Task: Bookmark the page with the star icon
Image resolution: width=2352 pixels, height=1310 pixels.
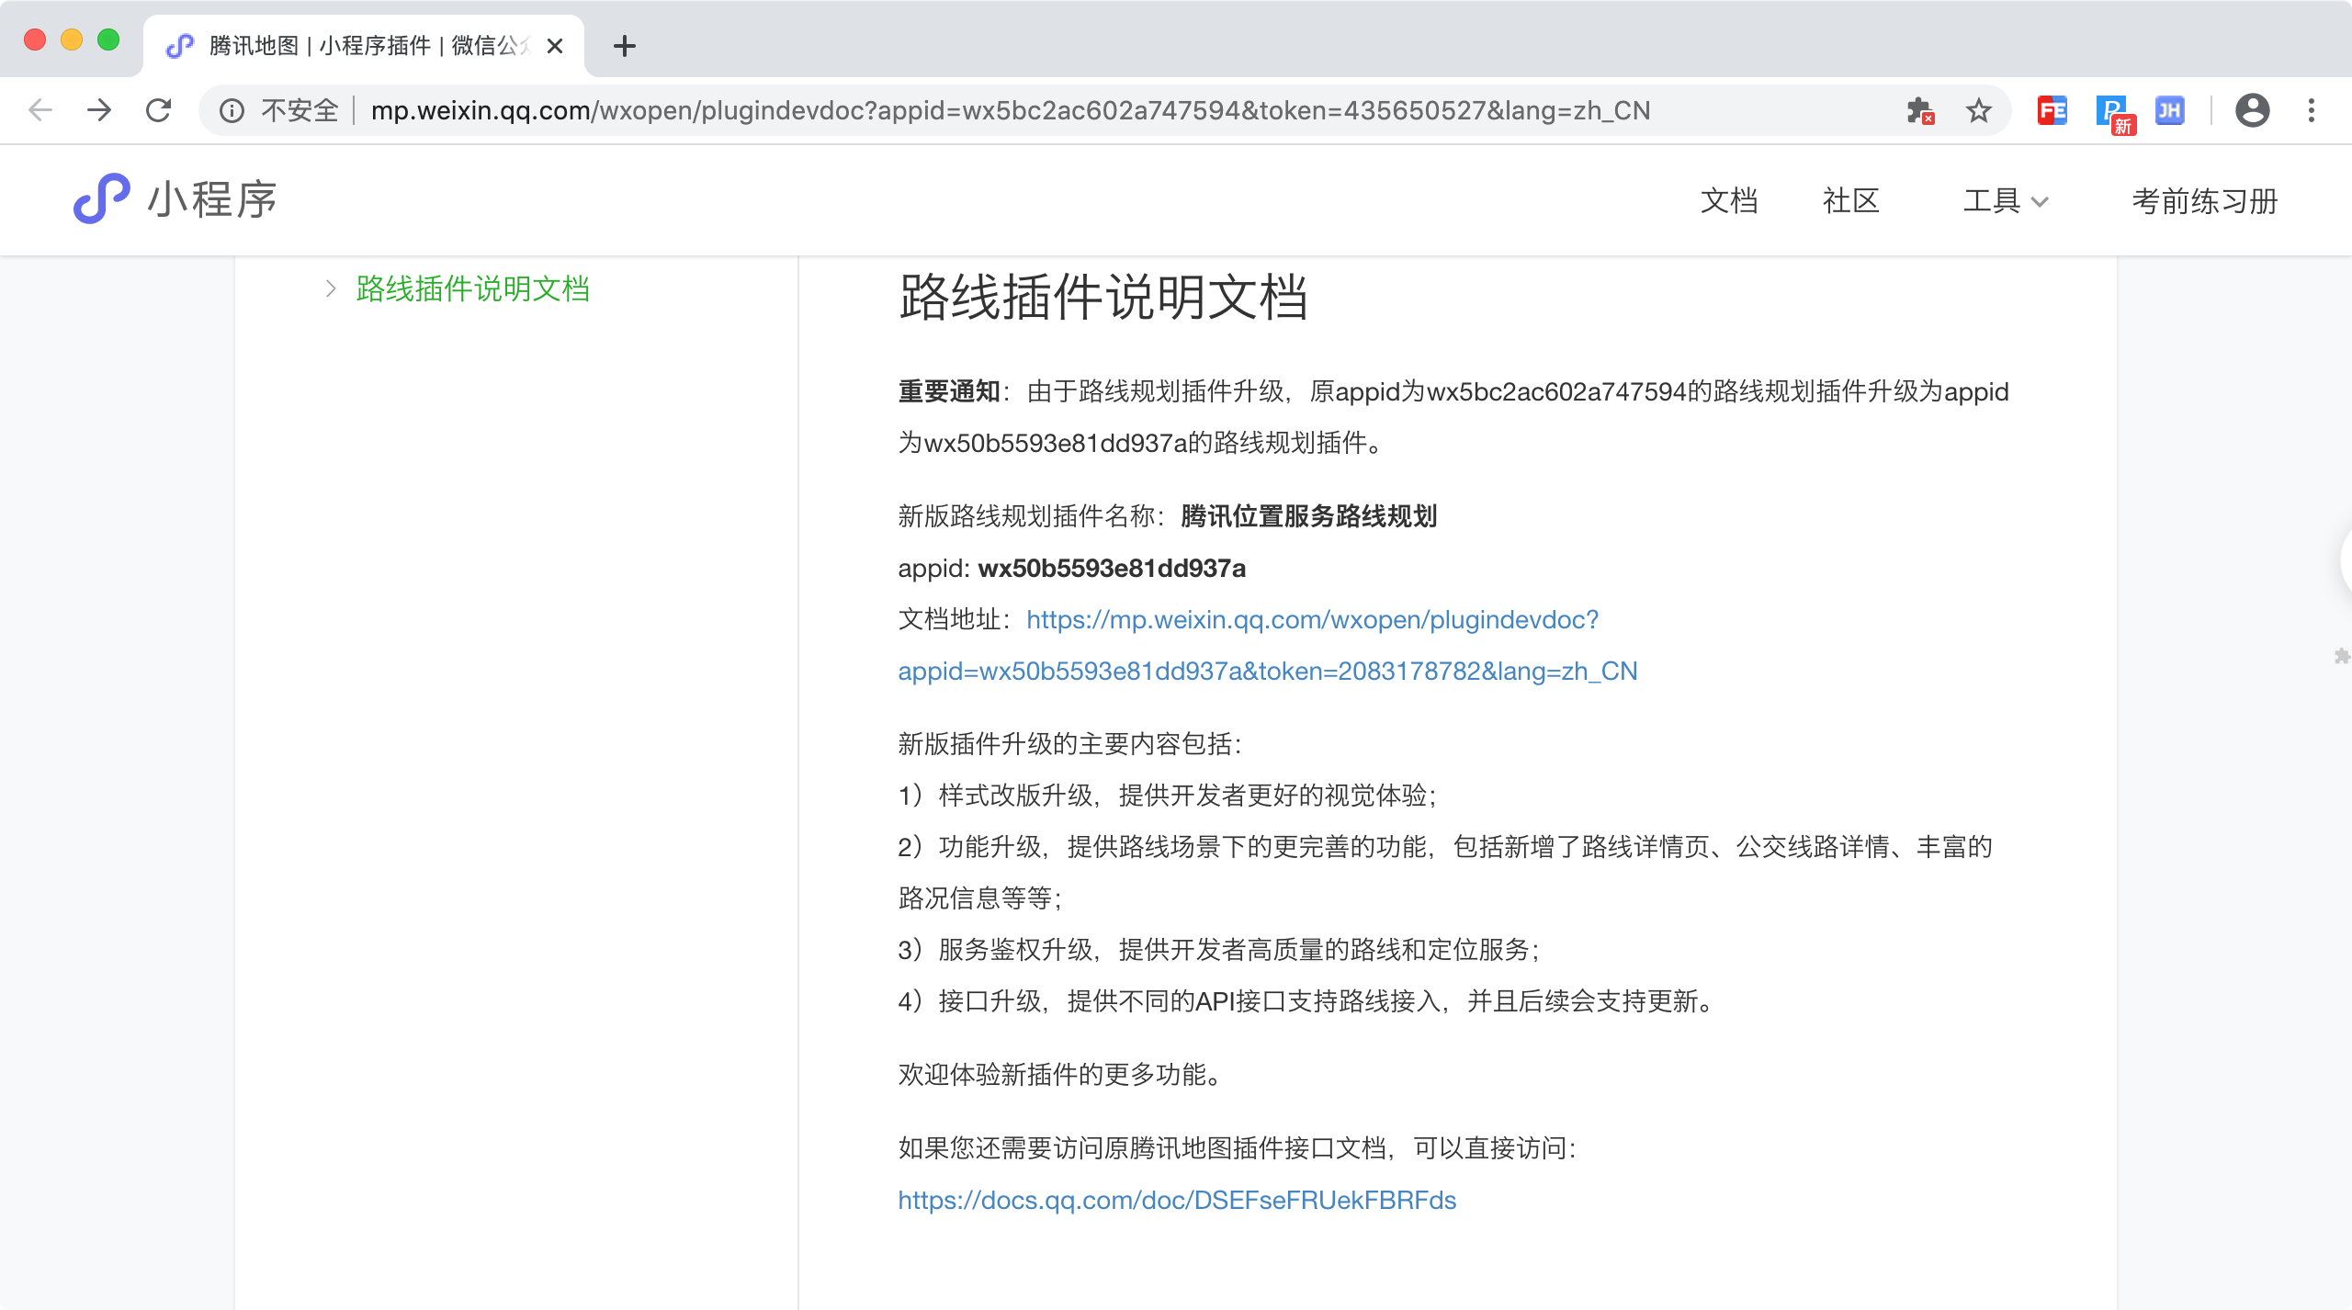Action: pyautogui.click(x=1978, y=111)
